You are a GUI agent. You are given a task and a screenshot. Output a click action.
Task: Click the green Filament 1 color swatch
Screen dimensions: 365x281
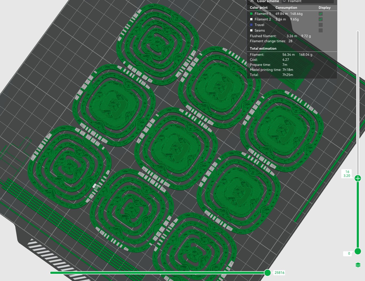point(251,14)
